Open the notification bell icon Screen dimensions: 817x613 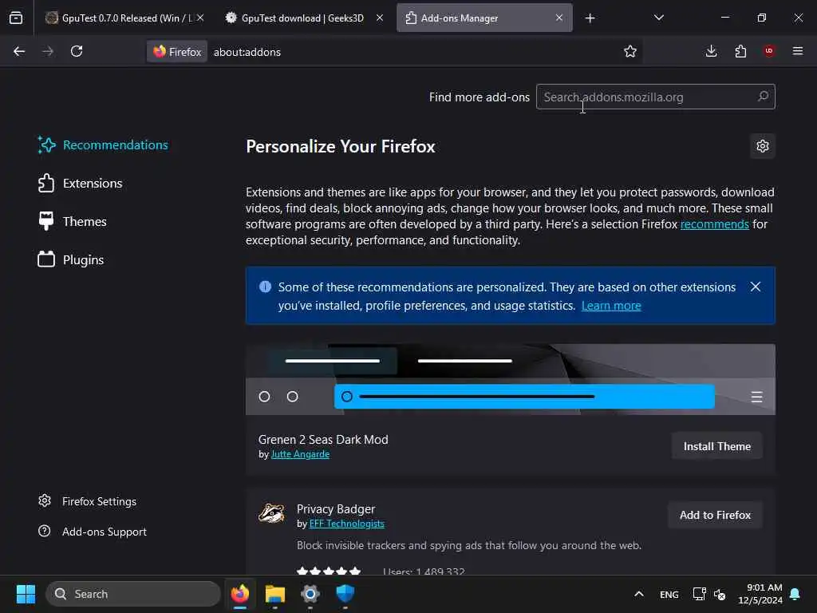tap(795, 594)
